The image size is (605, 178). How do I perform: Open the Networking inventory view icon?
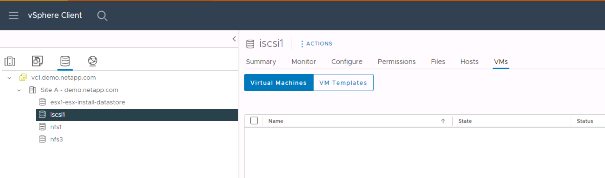(93, 61)
